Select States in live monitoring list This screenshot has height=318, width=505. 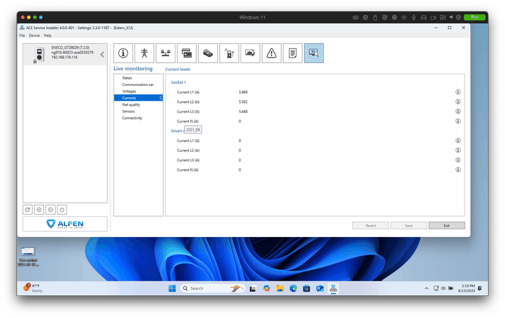pos(127,78)
